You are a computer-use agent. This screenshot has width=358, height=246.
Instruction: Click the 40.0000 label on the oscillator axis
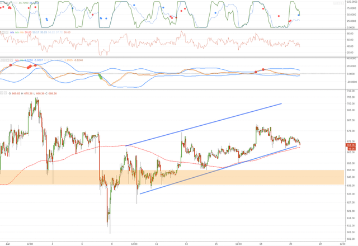(x=352, y=58)
